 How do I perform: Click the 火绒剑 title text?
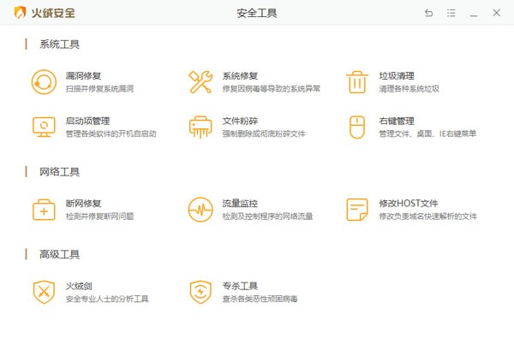[79, 286]
